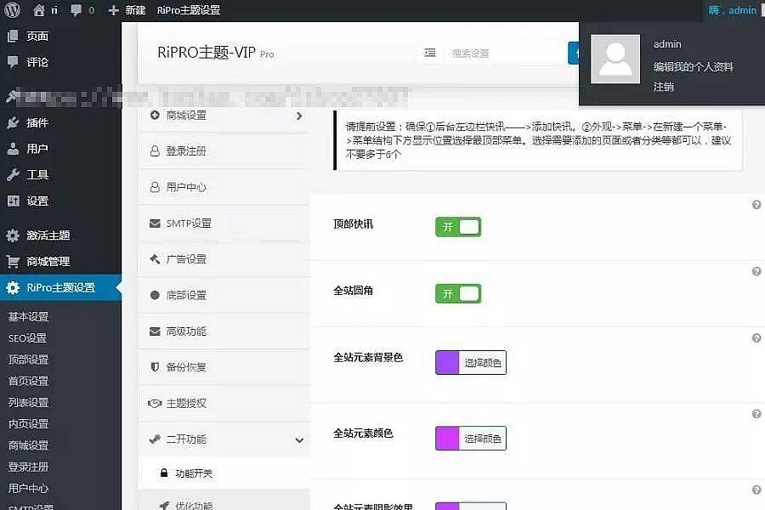
Task: Open 顶部设置 in the WordPress sidebar submenu
Action: [28, 360]
